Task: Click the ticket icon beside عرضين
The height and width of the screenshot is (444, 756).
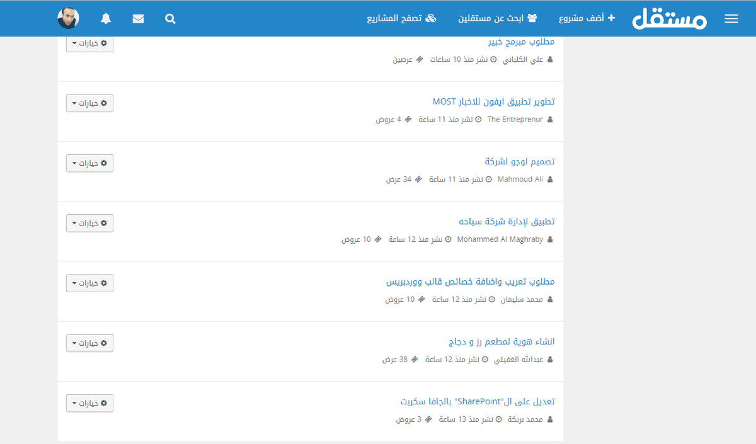Action: (420, 59)
